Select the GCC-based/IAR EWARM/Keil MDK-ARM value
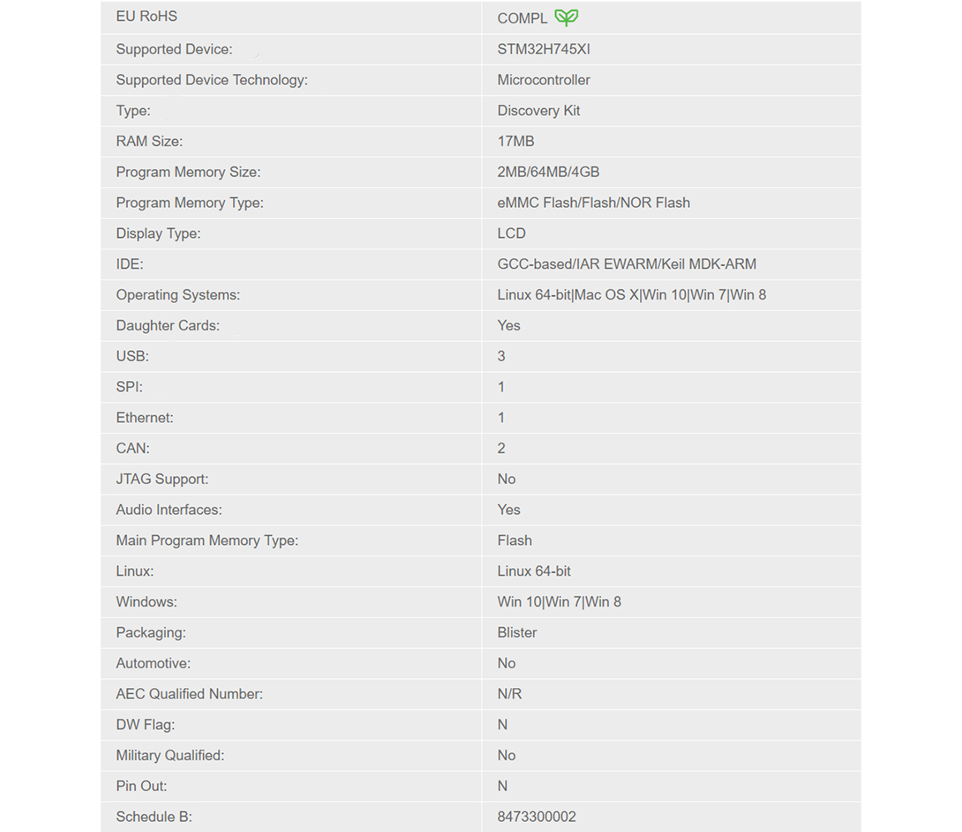 click(x=627, y=265)
